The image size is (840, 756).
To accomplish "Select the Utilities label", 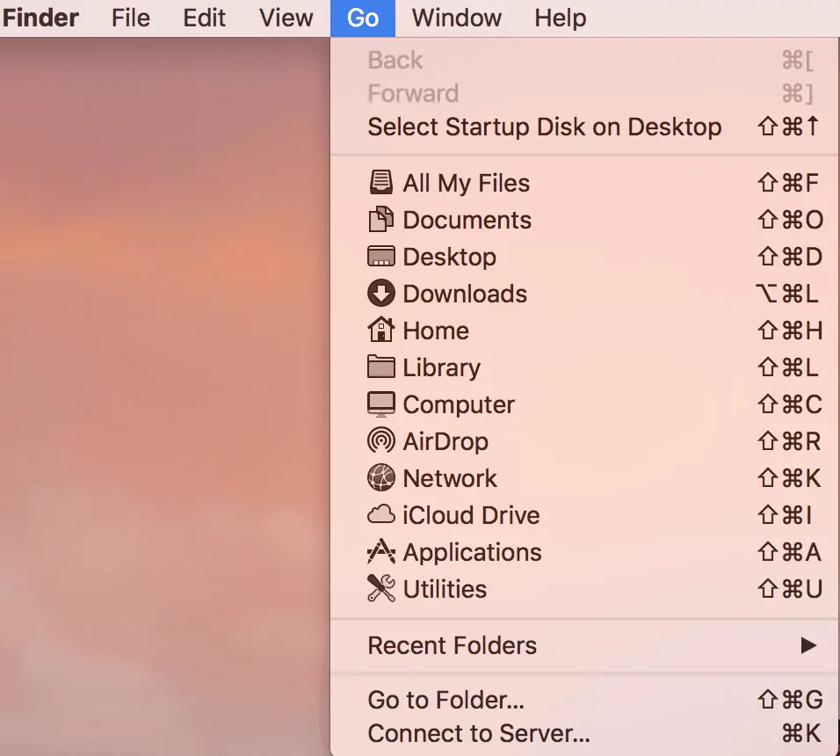I will [445, 589].
